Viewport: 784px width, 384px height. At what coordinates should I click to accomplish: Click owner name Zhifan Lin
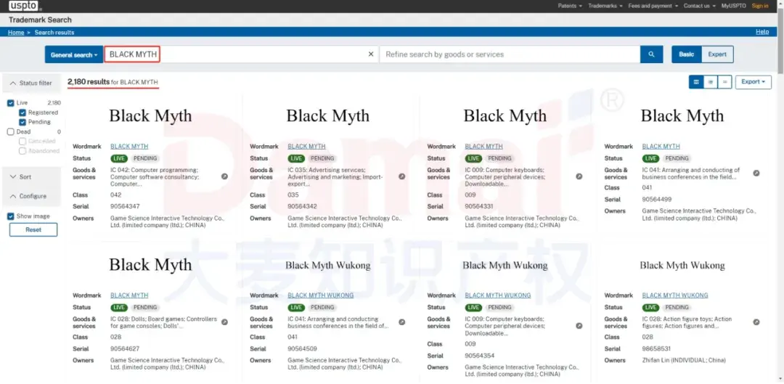point(656,361)
